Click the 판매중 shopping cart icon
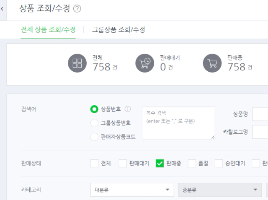The width and height of the screenshot is (268, 200). (x=212, y=63)
